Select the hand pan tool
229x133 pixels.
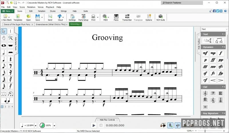point(4,38)
